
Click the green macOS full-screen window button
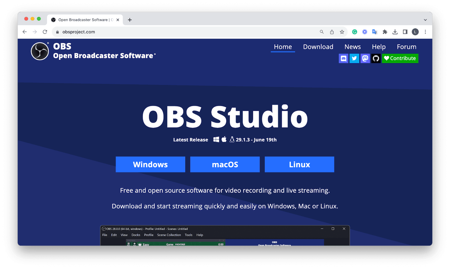coord(39,19)
